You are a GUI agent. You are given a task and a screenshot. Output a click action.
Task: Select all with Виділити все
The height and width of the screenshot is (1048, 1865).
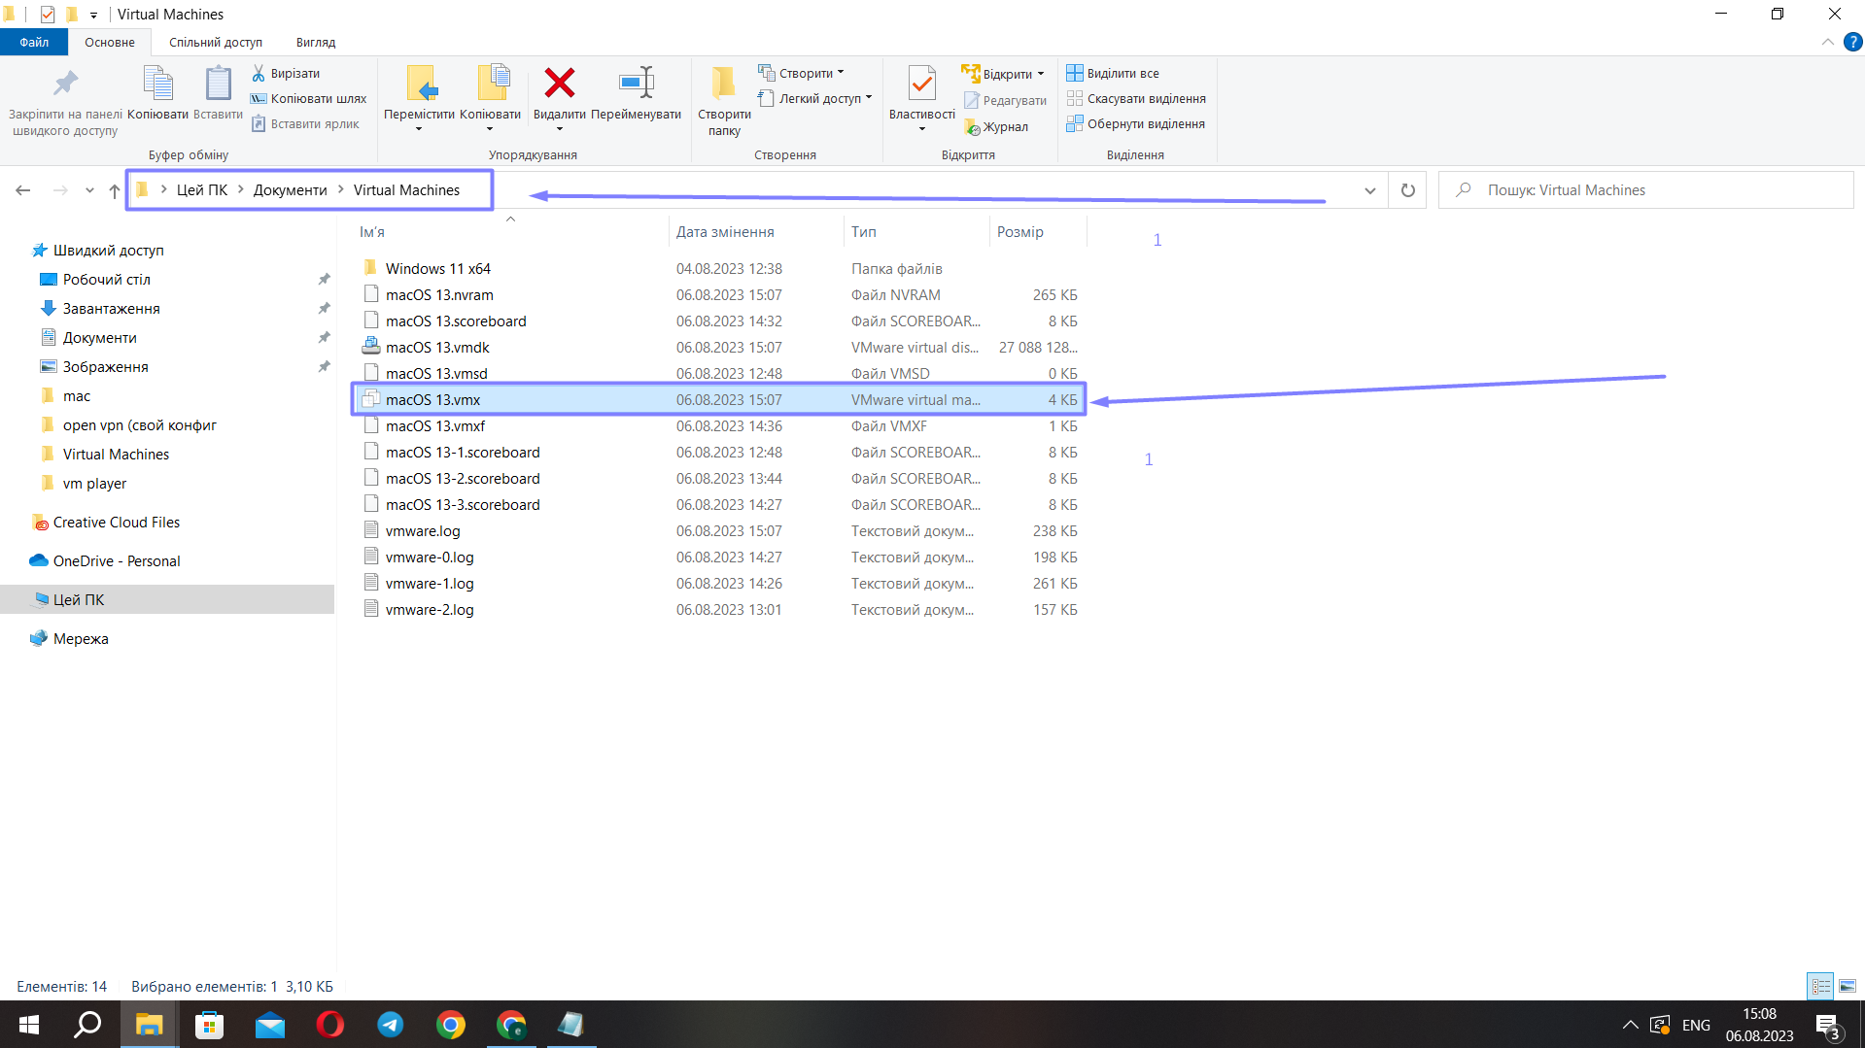click(1113, 73)
